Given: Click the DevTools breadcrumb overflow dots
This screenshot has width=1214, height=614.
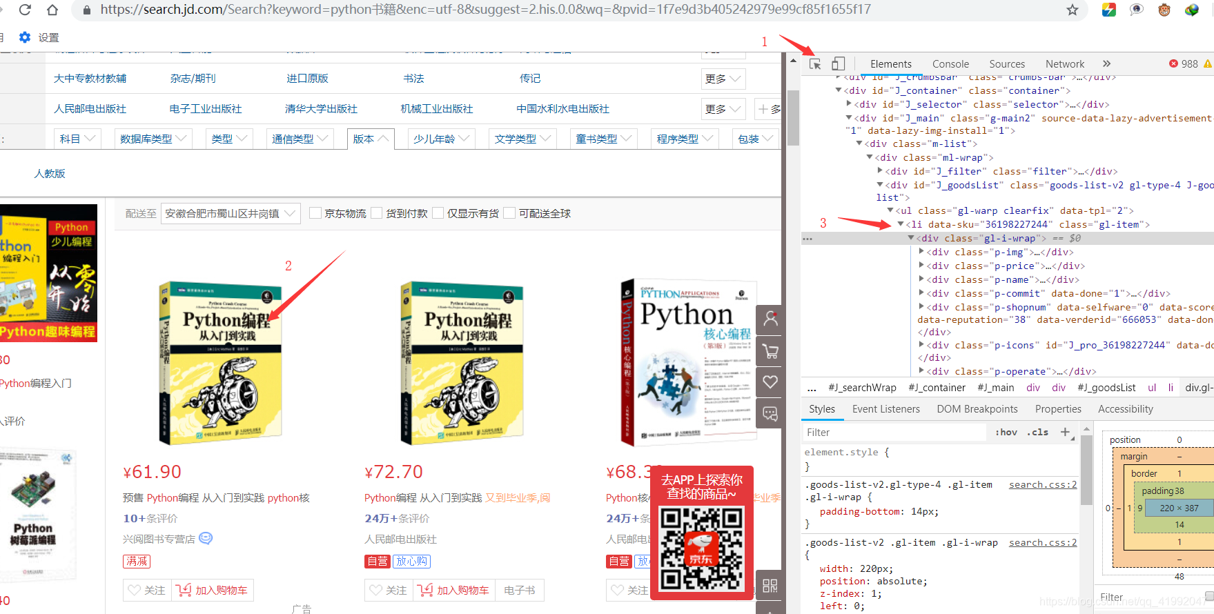Looking at the screenshot, I should pos(812,388).
